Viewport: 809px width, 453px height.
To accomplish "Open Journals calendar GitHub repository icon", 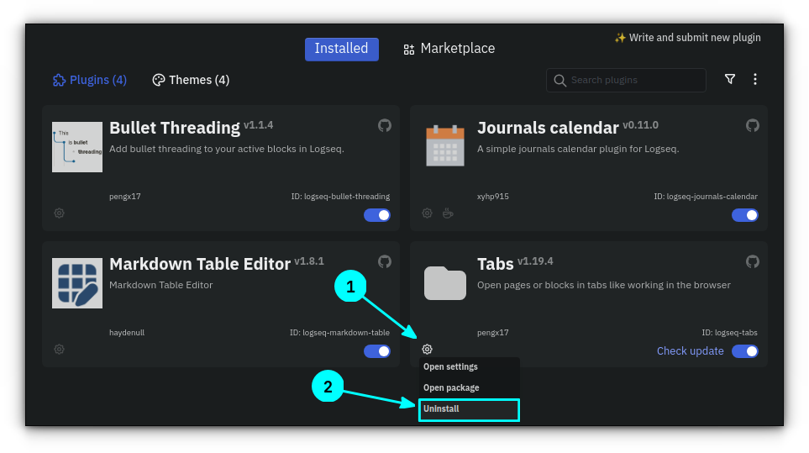I will click(x=753, y=125).
